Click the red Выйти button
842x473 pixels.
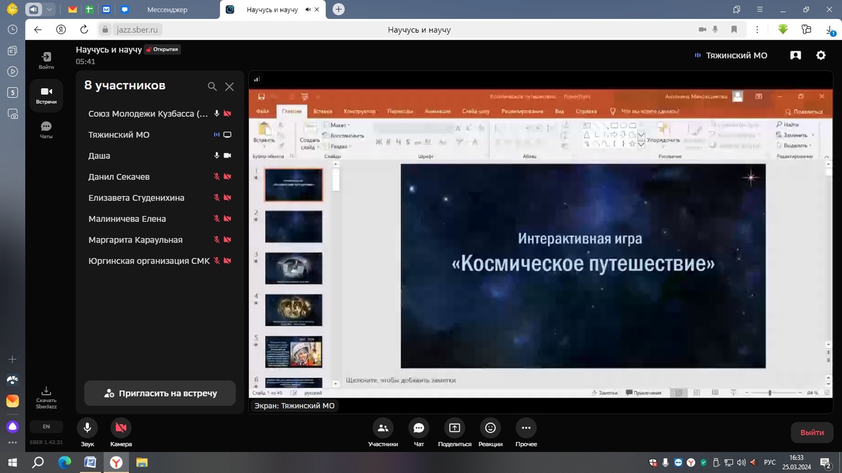pos(812,432)
